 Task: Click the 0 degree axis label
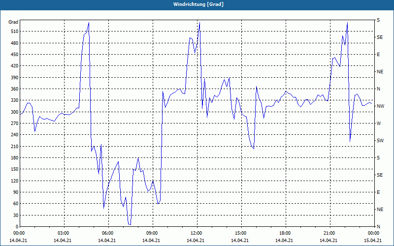point(17,227)
